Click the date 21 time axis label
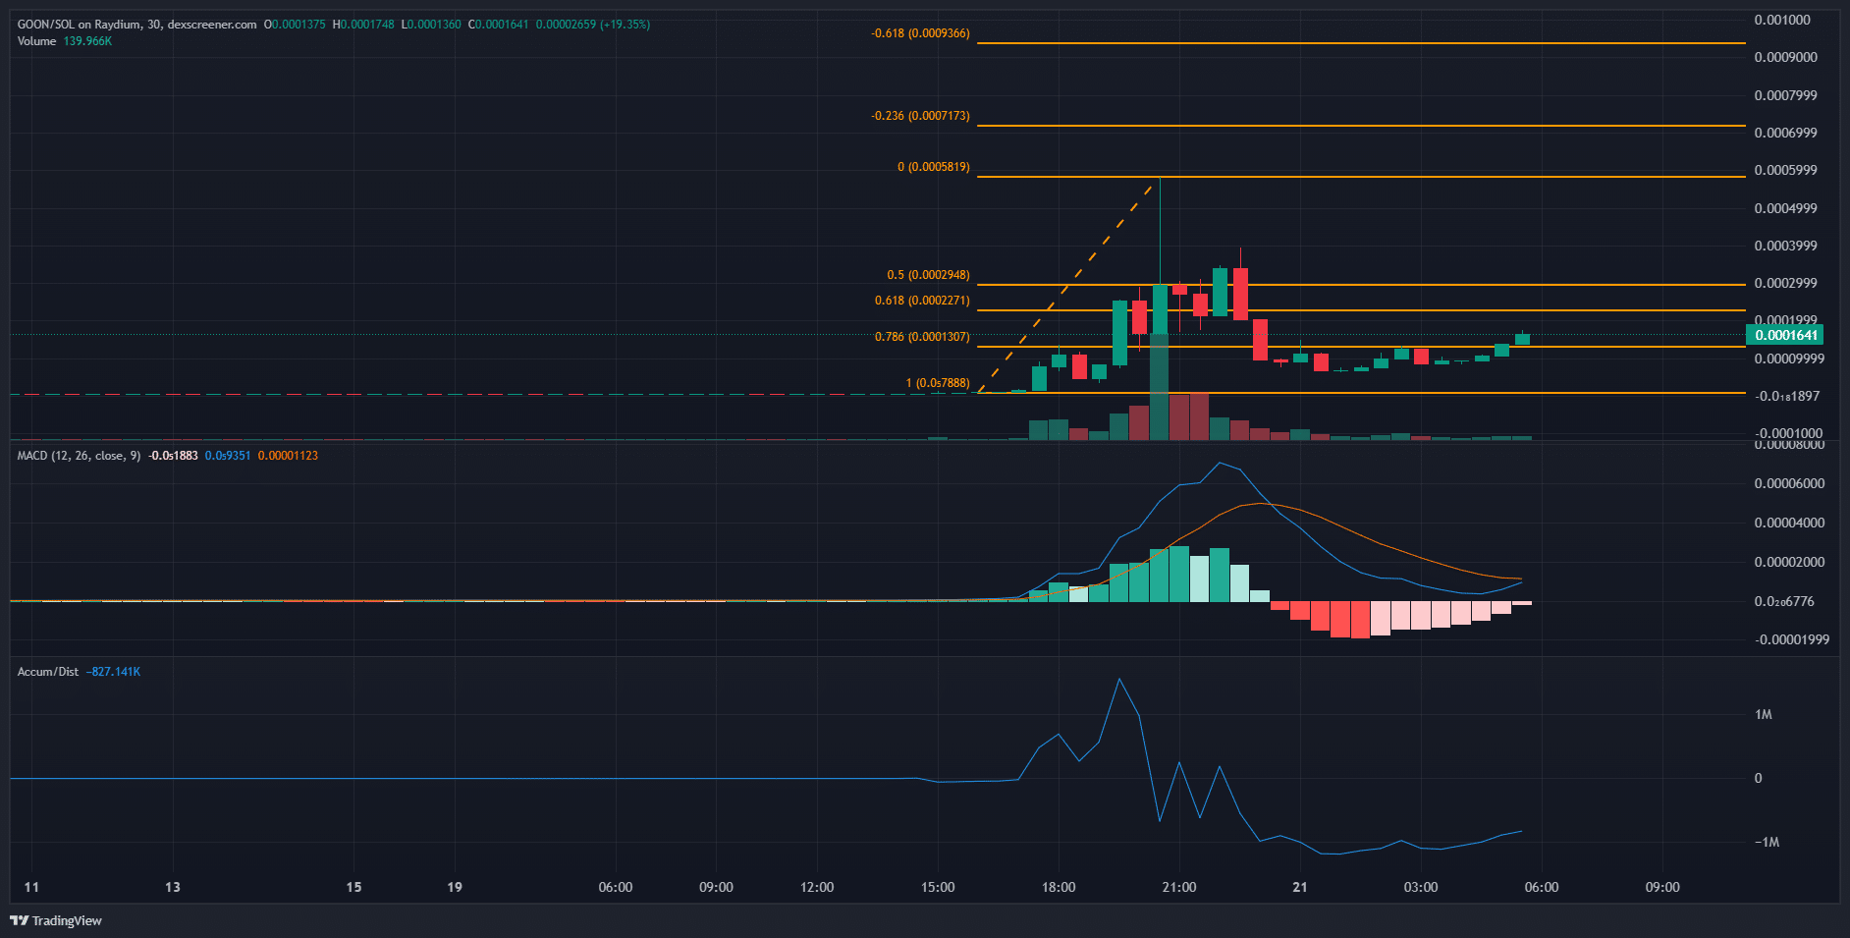 point(1300,887)
